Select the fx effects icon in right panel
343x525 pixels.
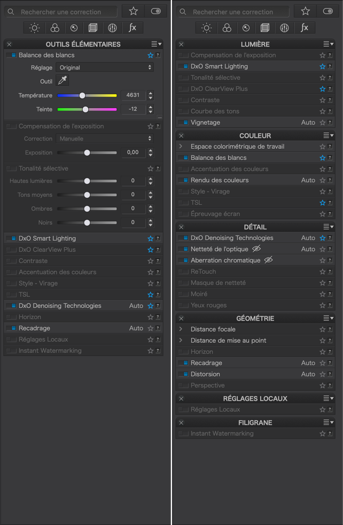click(x=305, y=28)
